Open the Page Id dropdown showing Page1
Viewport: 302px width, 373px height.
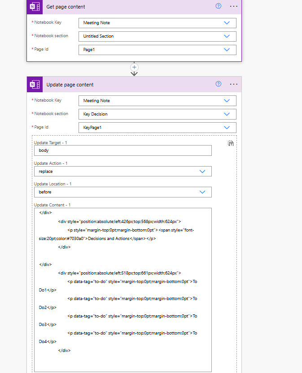coord(227,50)
